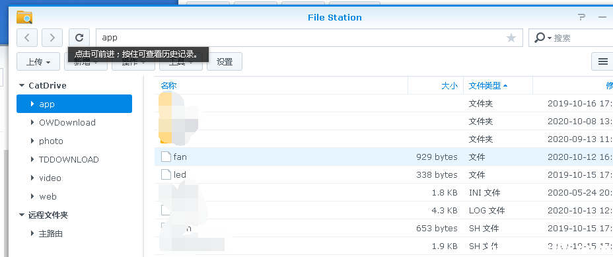Add app folder to favorites star
Screen dimensions: 613x257
click(x=511, y=38)
